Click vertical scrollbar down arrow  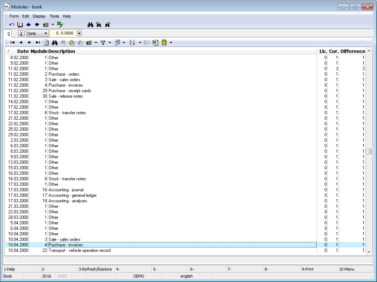[x=369, y=252]
